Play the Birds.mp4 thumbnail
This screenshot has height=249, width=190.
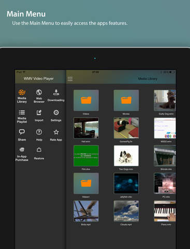[x=86, y=211]
